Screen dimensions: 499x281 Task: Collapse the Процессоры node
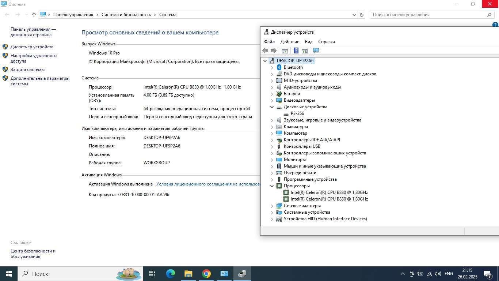[x=272, y=186]
